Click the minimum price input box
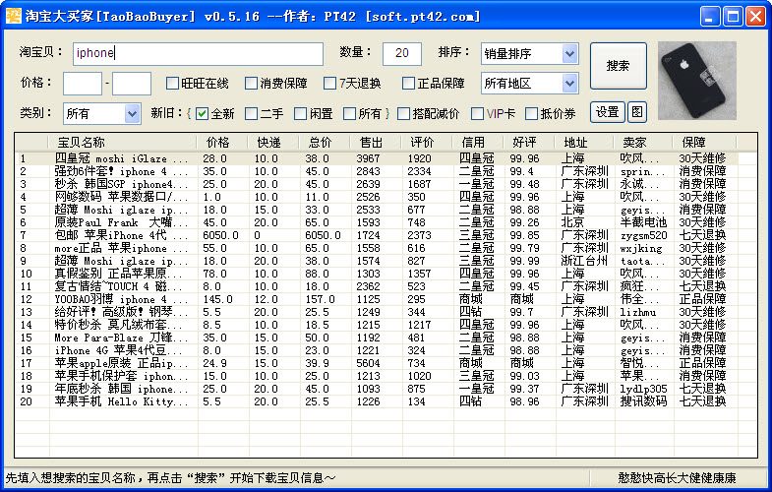Screen dimensions: 772x492 [83, 84]
